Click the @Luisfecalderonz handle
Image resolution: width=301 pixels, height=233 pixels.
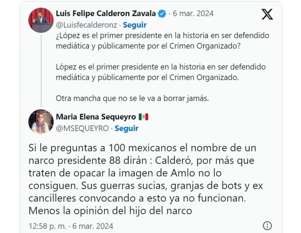click(87, 25)
